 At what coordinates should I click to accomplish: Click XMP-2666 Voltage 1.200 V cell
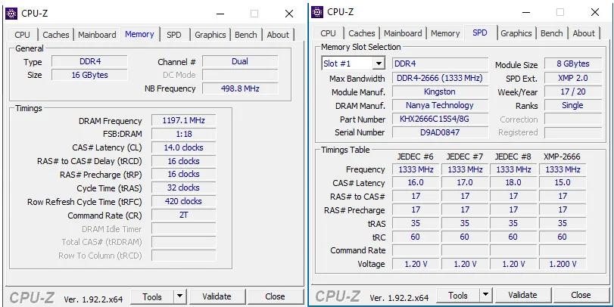563,264
